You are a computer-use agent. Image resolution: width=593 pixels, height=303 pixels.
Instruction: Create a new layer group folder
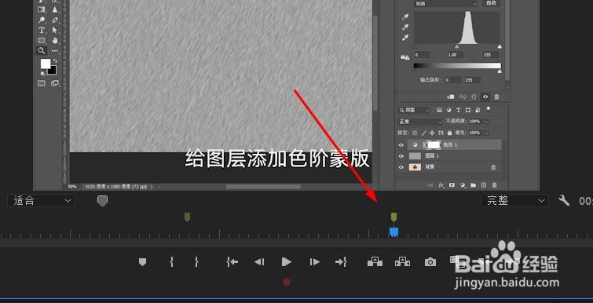[473, 185]
